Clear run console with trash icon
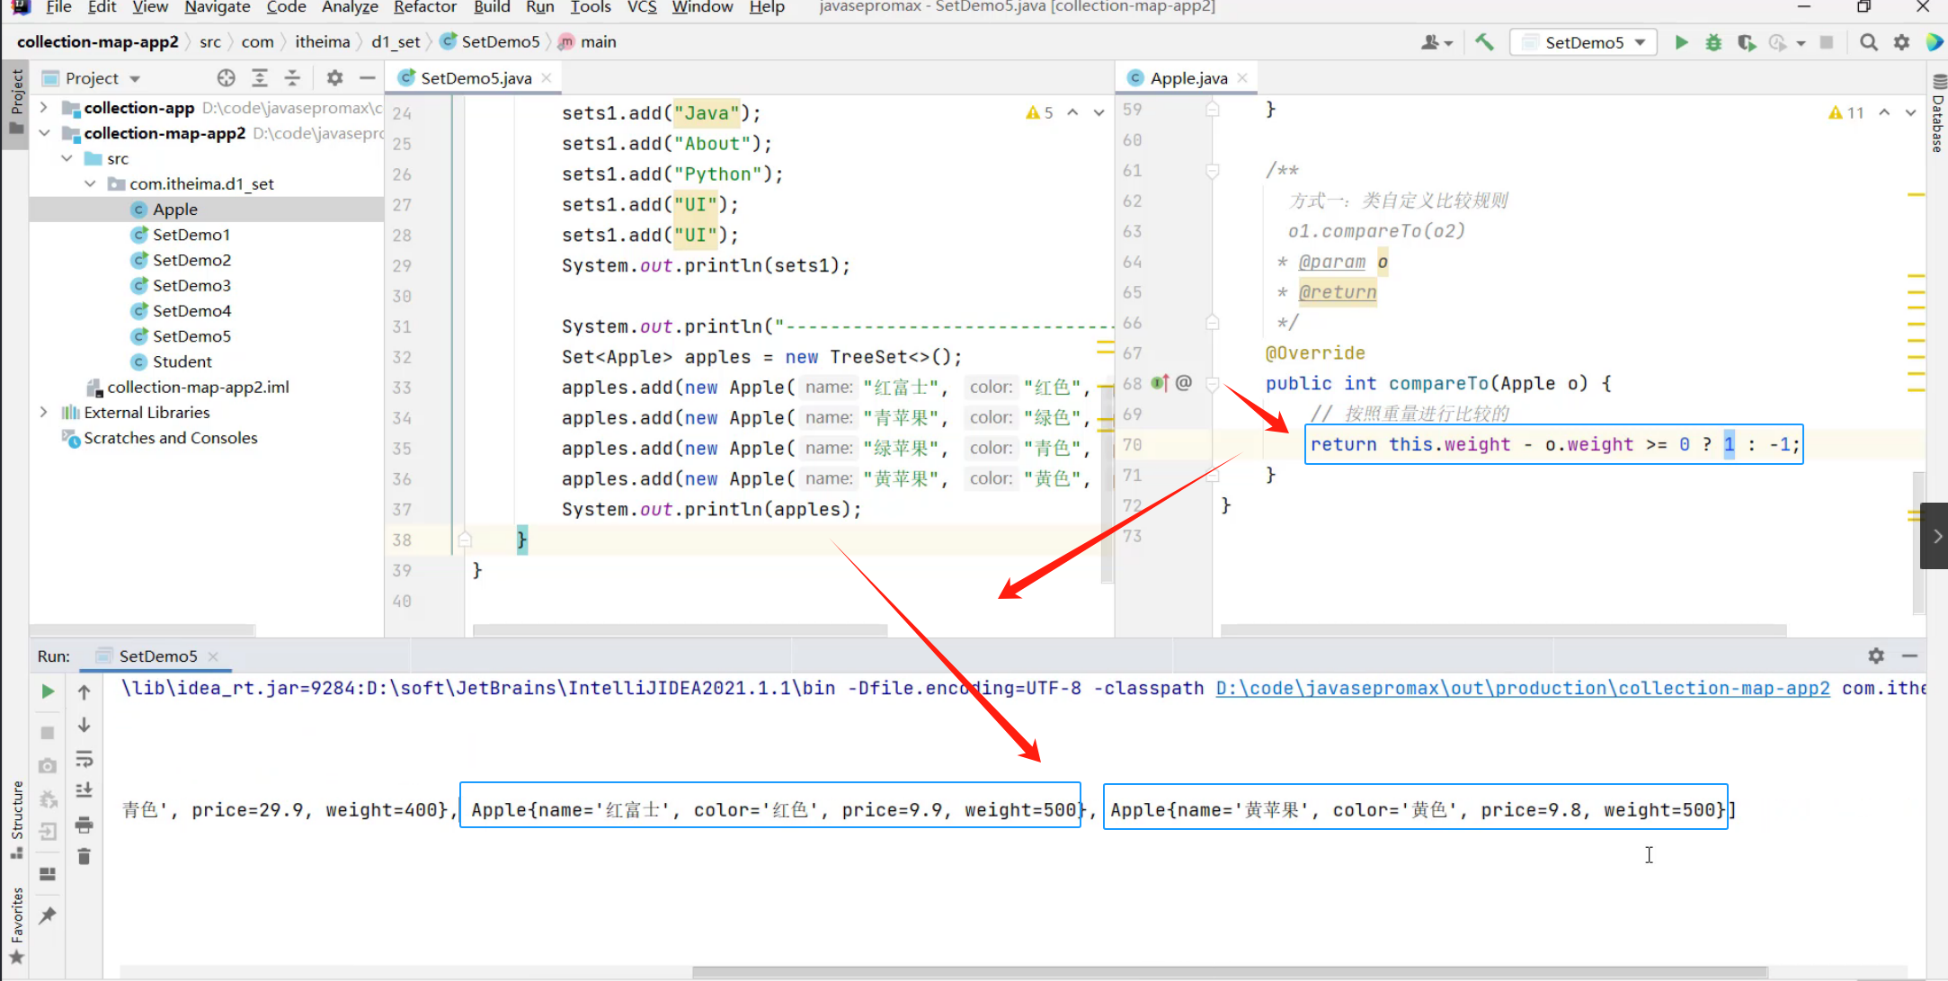 tap(84, 856)
